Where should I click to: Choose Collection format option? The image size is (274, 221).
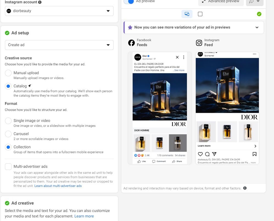tap(8, 147)
